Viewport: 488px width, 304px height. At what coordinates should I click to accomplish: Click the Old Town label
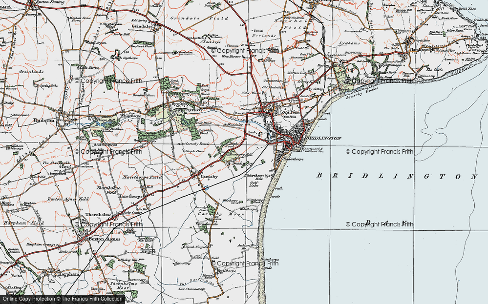pos(291,112)
